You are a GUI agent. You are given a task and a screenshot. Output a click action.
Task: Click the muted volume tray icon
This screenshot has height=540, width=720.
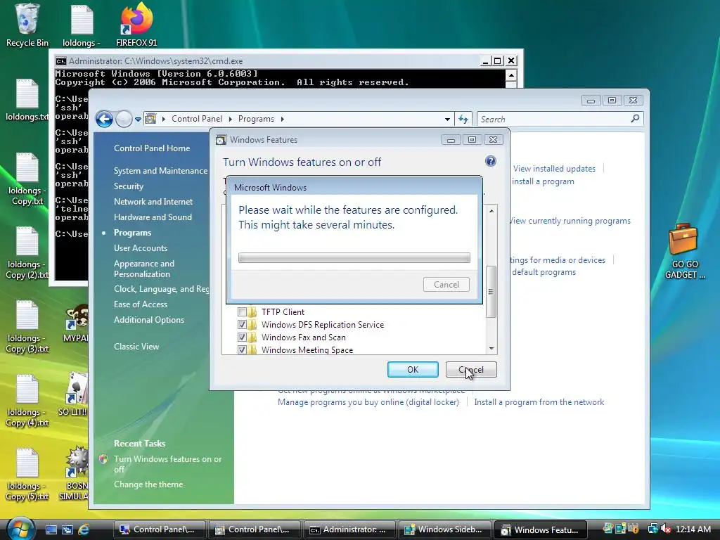coord(666,529)
